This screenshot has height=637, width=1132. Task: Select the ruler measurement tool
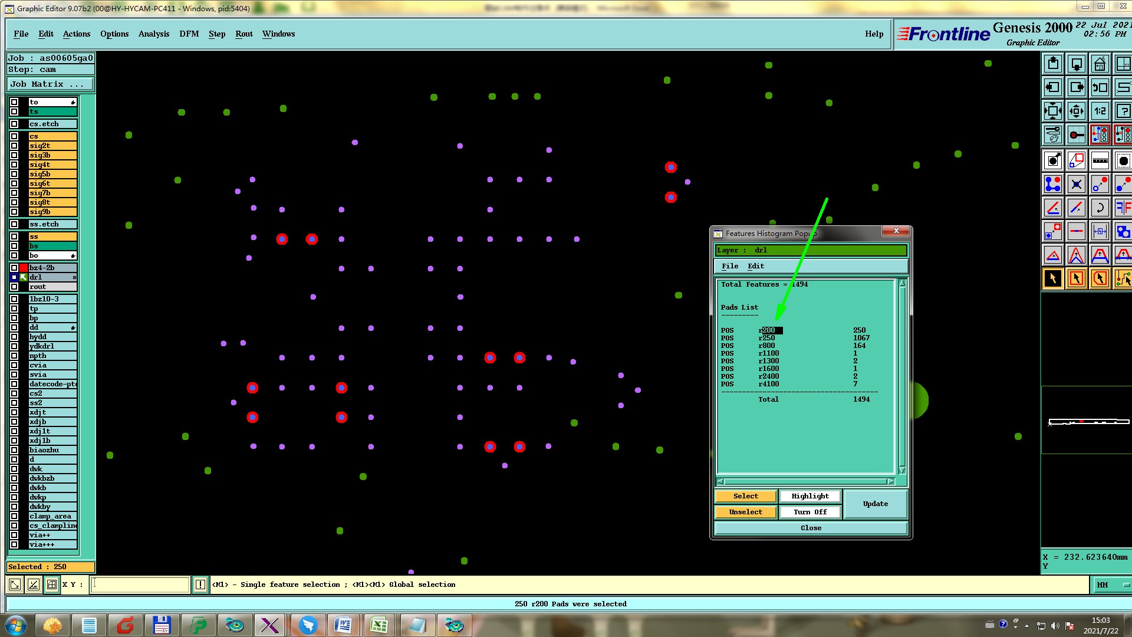coord(1100,160)
